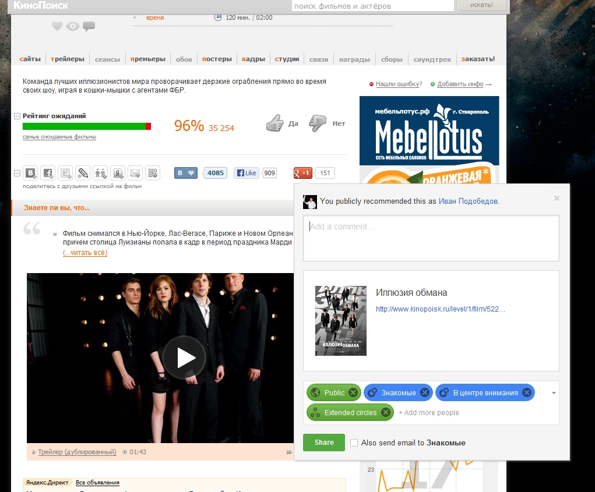Open 'самые ожидаемые фильмы' link
This screenshot has height=492, width=595.
(59, 137)
